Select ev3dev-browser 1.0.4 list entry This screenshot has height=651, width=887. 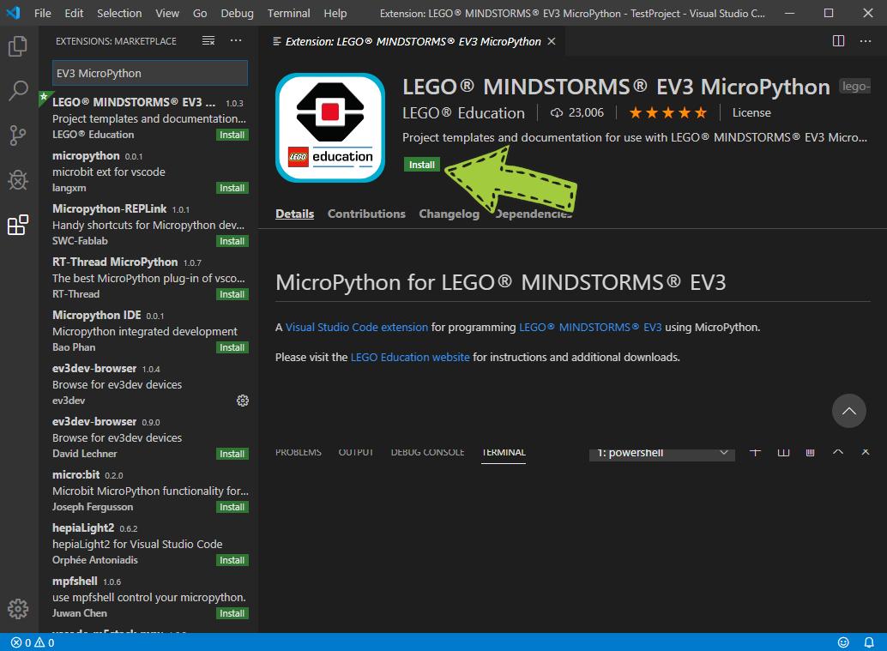tap(149, 384)
